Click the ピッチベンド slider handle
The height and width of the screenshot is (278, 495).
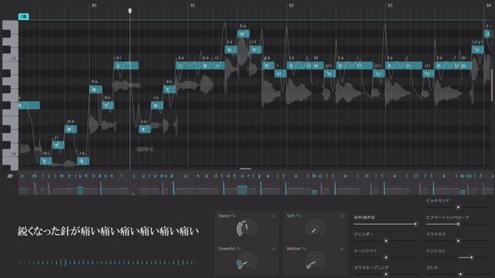[x=458, y=208]
